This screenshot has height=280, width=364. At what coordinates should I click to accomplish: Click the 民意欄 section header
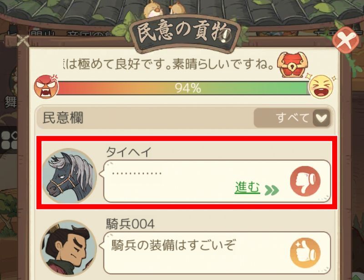click(63, 118)
